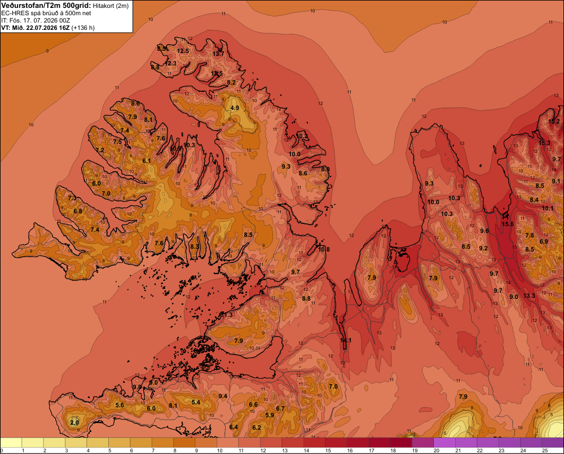Click the 6.4 temperature value
Image resolution: width=564 pixels, height=454 pixels.
233,427
